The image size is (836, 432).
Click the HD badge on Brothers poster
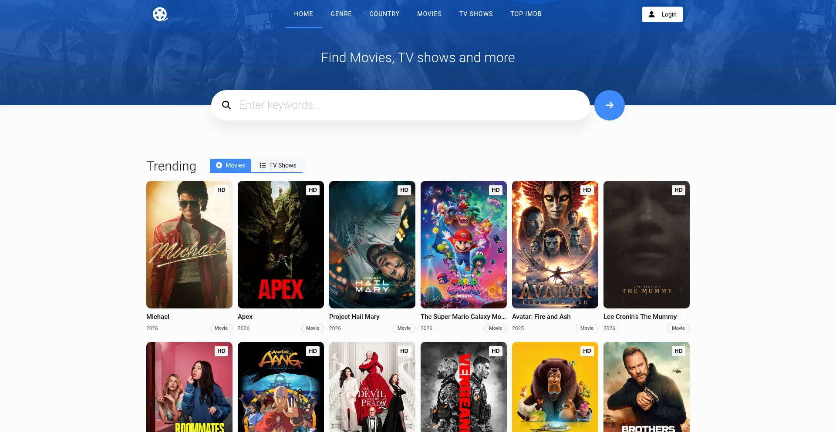pos(678,351)
